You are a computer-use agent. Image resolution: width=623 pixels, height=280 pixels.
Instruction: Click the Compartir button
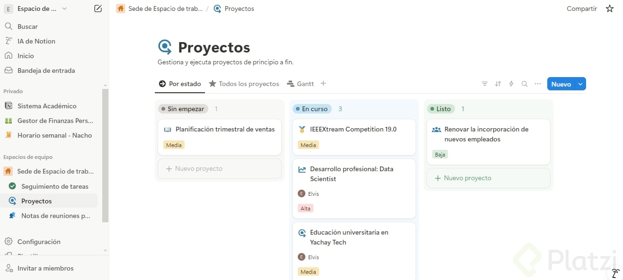582,9
